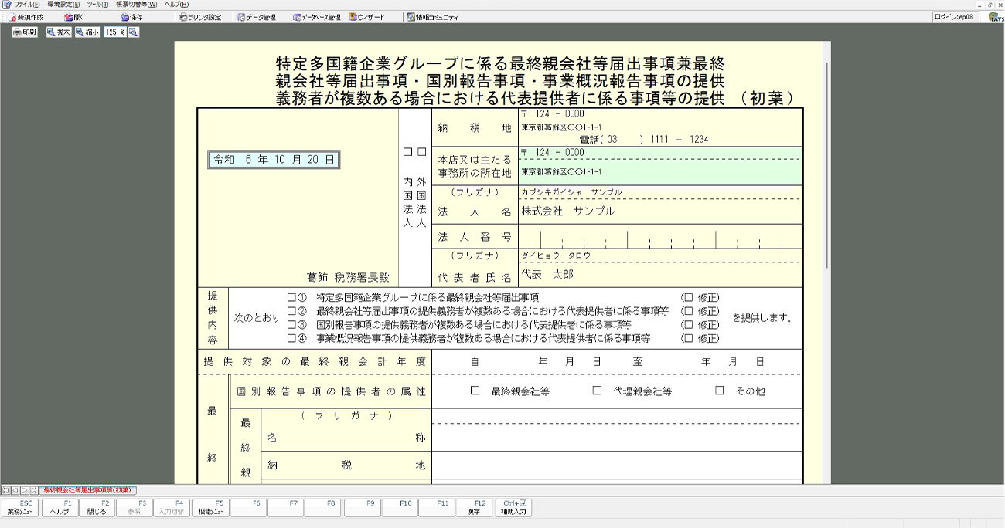Select the 代理親会社等 checkbox
The image size is (1005, 528).
597,391
